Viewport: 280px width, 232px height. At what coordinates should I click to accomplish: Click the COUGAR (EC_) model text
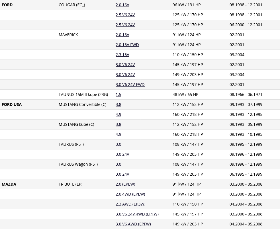(x=72, y=5)
